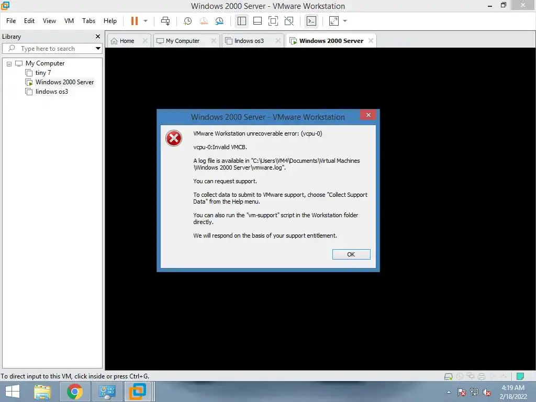The width and height of the screenshot is (536, 402).
Task: Collapse the My Computer tree node
Action: coord(9,63)
